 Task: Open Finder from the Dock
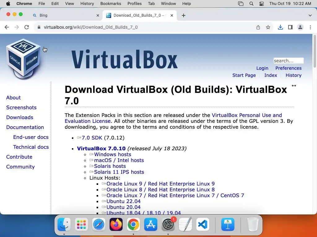[64, 224]
